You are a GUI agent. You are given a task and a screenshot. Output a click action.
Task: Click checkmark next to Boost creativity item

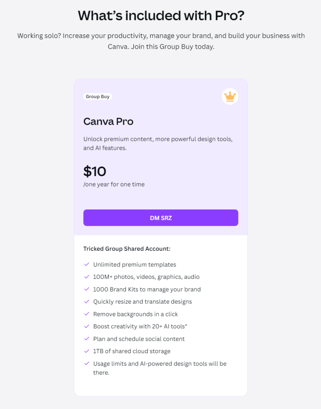coord(86,326)
